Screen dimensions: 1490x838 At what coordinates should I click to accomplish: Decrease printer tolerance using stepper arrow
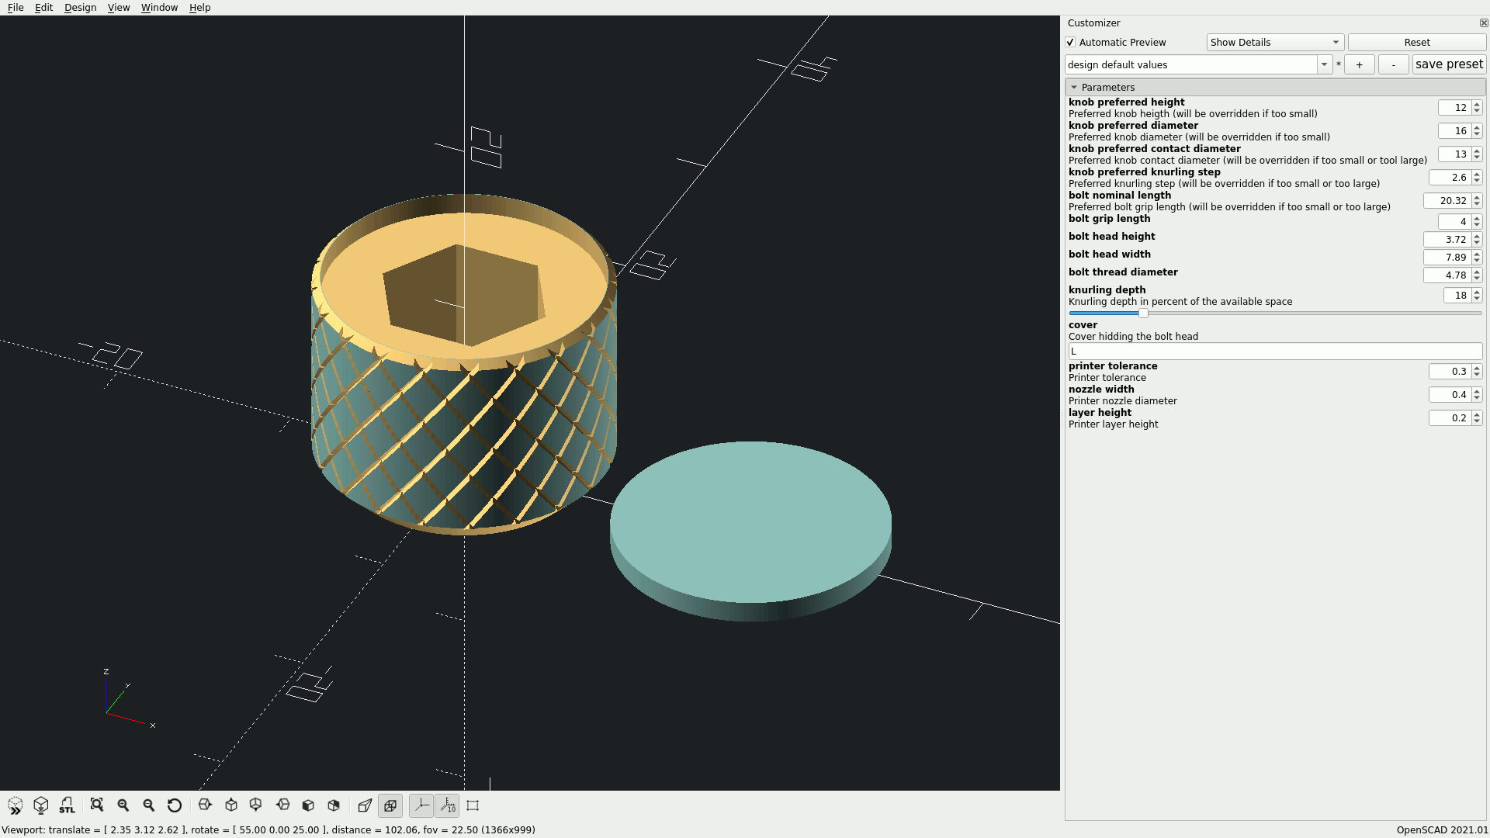pyautogui.click(x=1476, y=374)
